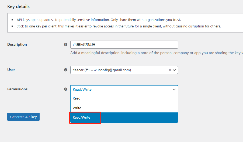This screenshot has width=243, height=142.
Task: Expand the User dropdown arrow
Action: [x=174, y=70]
